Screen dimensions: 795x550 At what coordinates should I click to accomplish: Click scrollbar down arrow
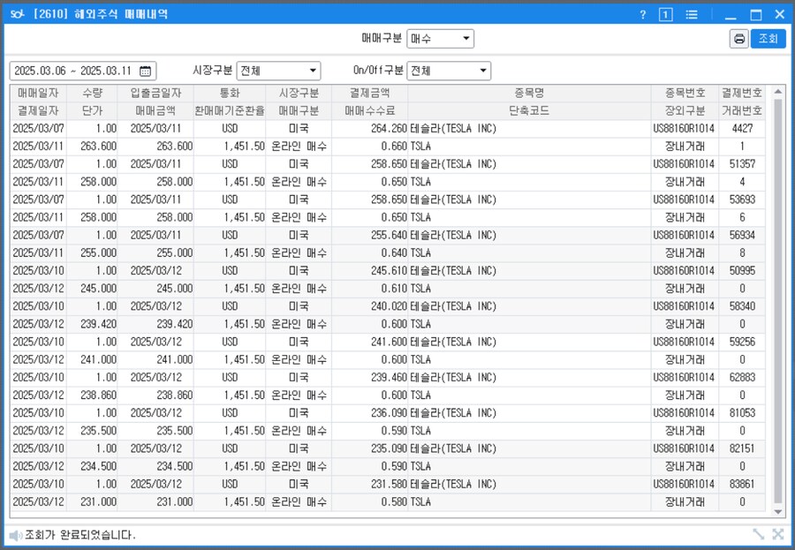tap(777, 512)
